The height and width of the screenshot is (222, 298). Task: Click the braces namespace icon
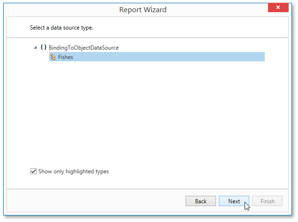(x=44, y=47)
